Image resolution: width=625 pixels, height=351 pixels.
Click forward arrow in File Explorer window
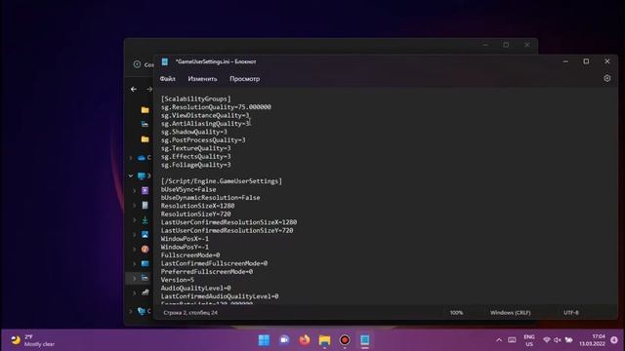tap(149, 89)
